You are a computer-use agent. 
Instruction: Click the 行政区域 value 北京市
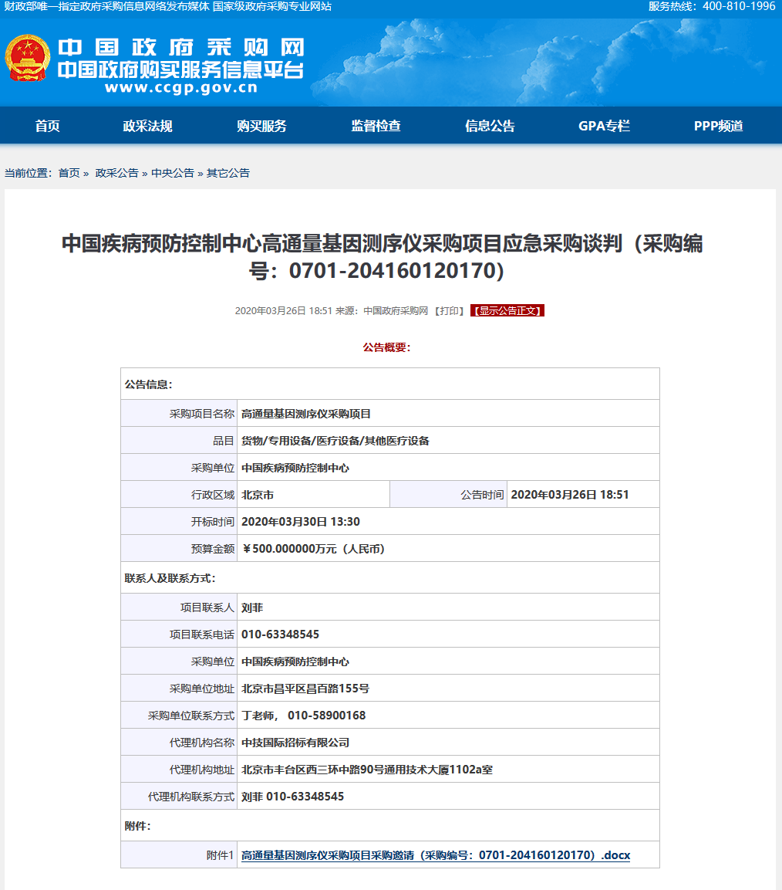[x=258, y=495]
